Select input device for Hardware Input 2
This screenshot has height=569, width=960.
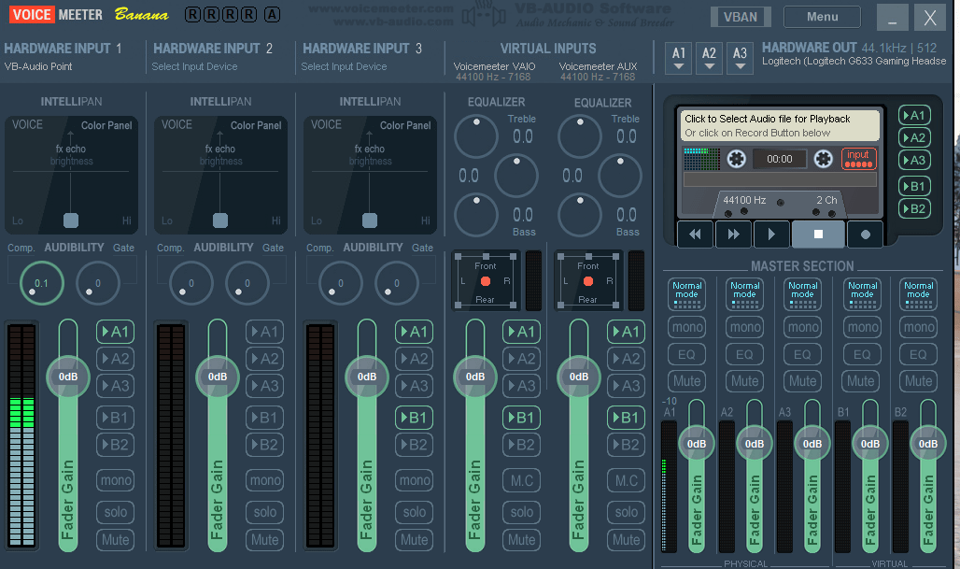point(194,66)
